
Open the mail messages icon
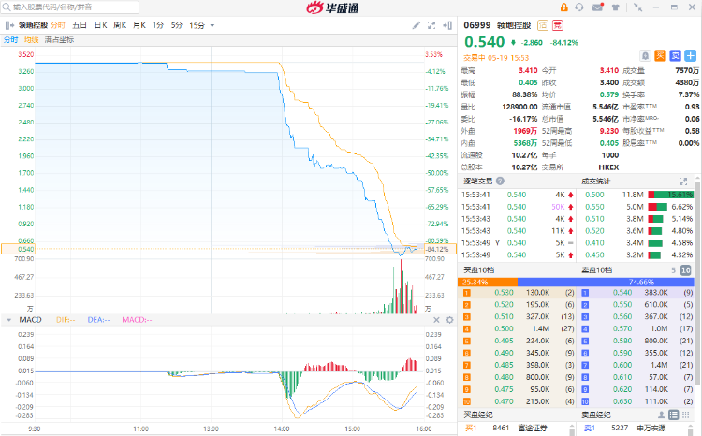598,7
